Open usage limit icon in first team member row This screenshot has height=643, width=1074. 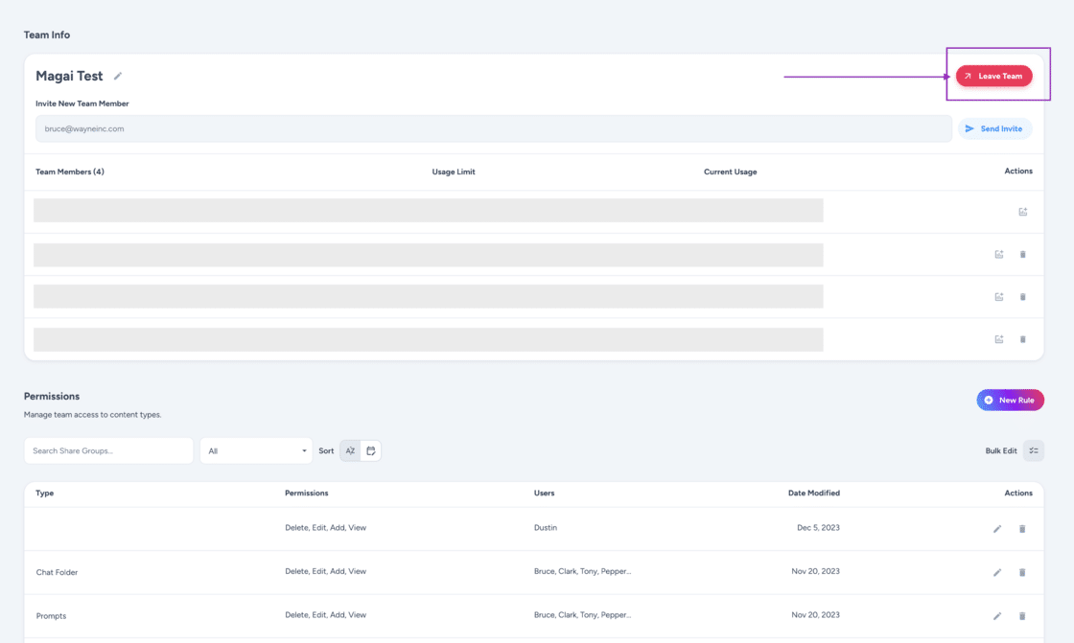(1022, 212)
